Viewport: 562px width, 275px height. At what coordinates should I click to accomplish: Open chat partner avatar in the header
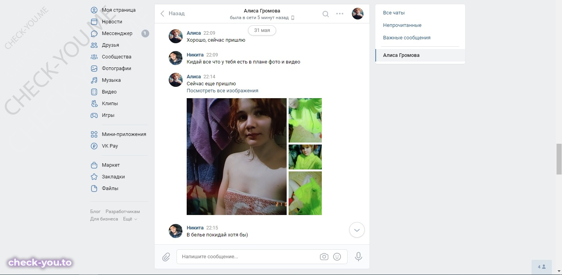358,14
